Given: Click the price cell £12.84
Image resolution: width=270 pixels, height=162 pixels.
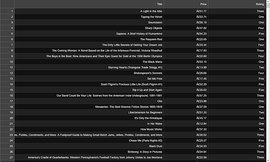Looking at the screenshot, I should (x=186, y=124).
